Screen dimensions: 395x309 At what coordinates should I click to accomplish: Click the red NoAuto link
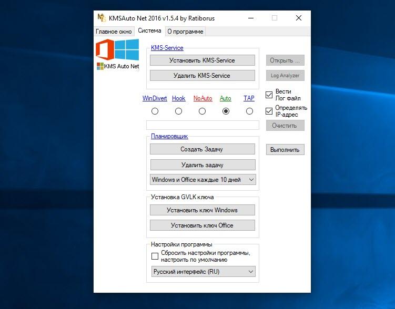[x=203, y=98]
